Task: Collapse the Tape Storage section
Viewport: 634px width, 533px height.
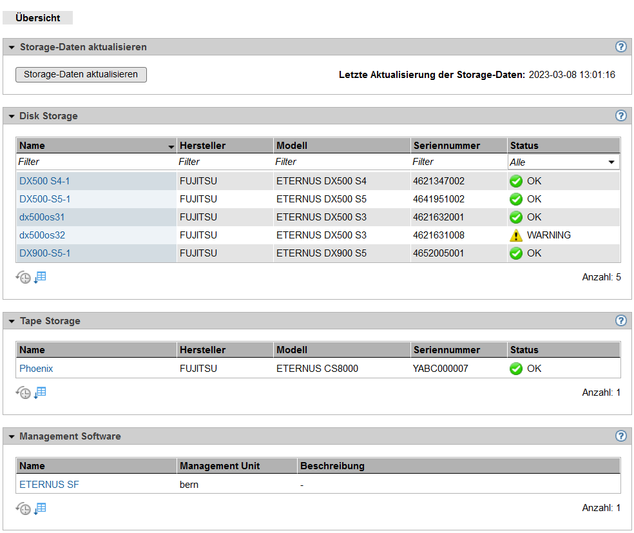Action: pyautogui.click(x=12, y=321)
